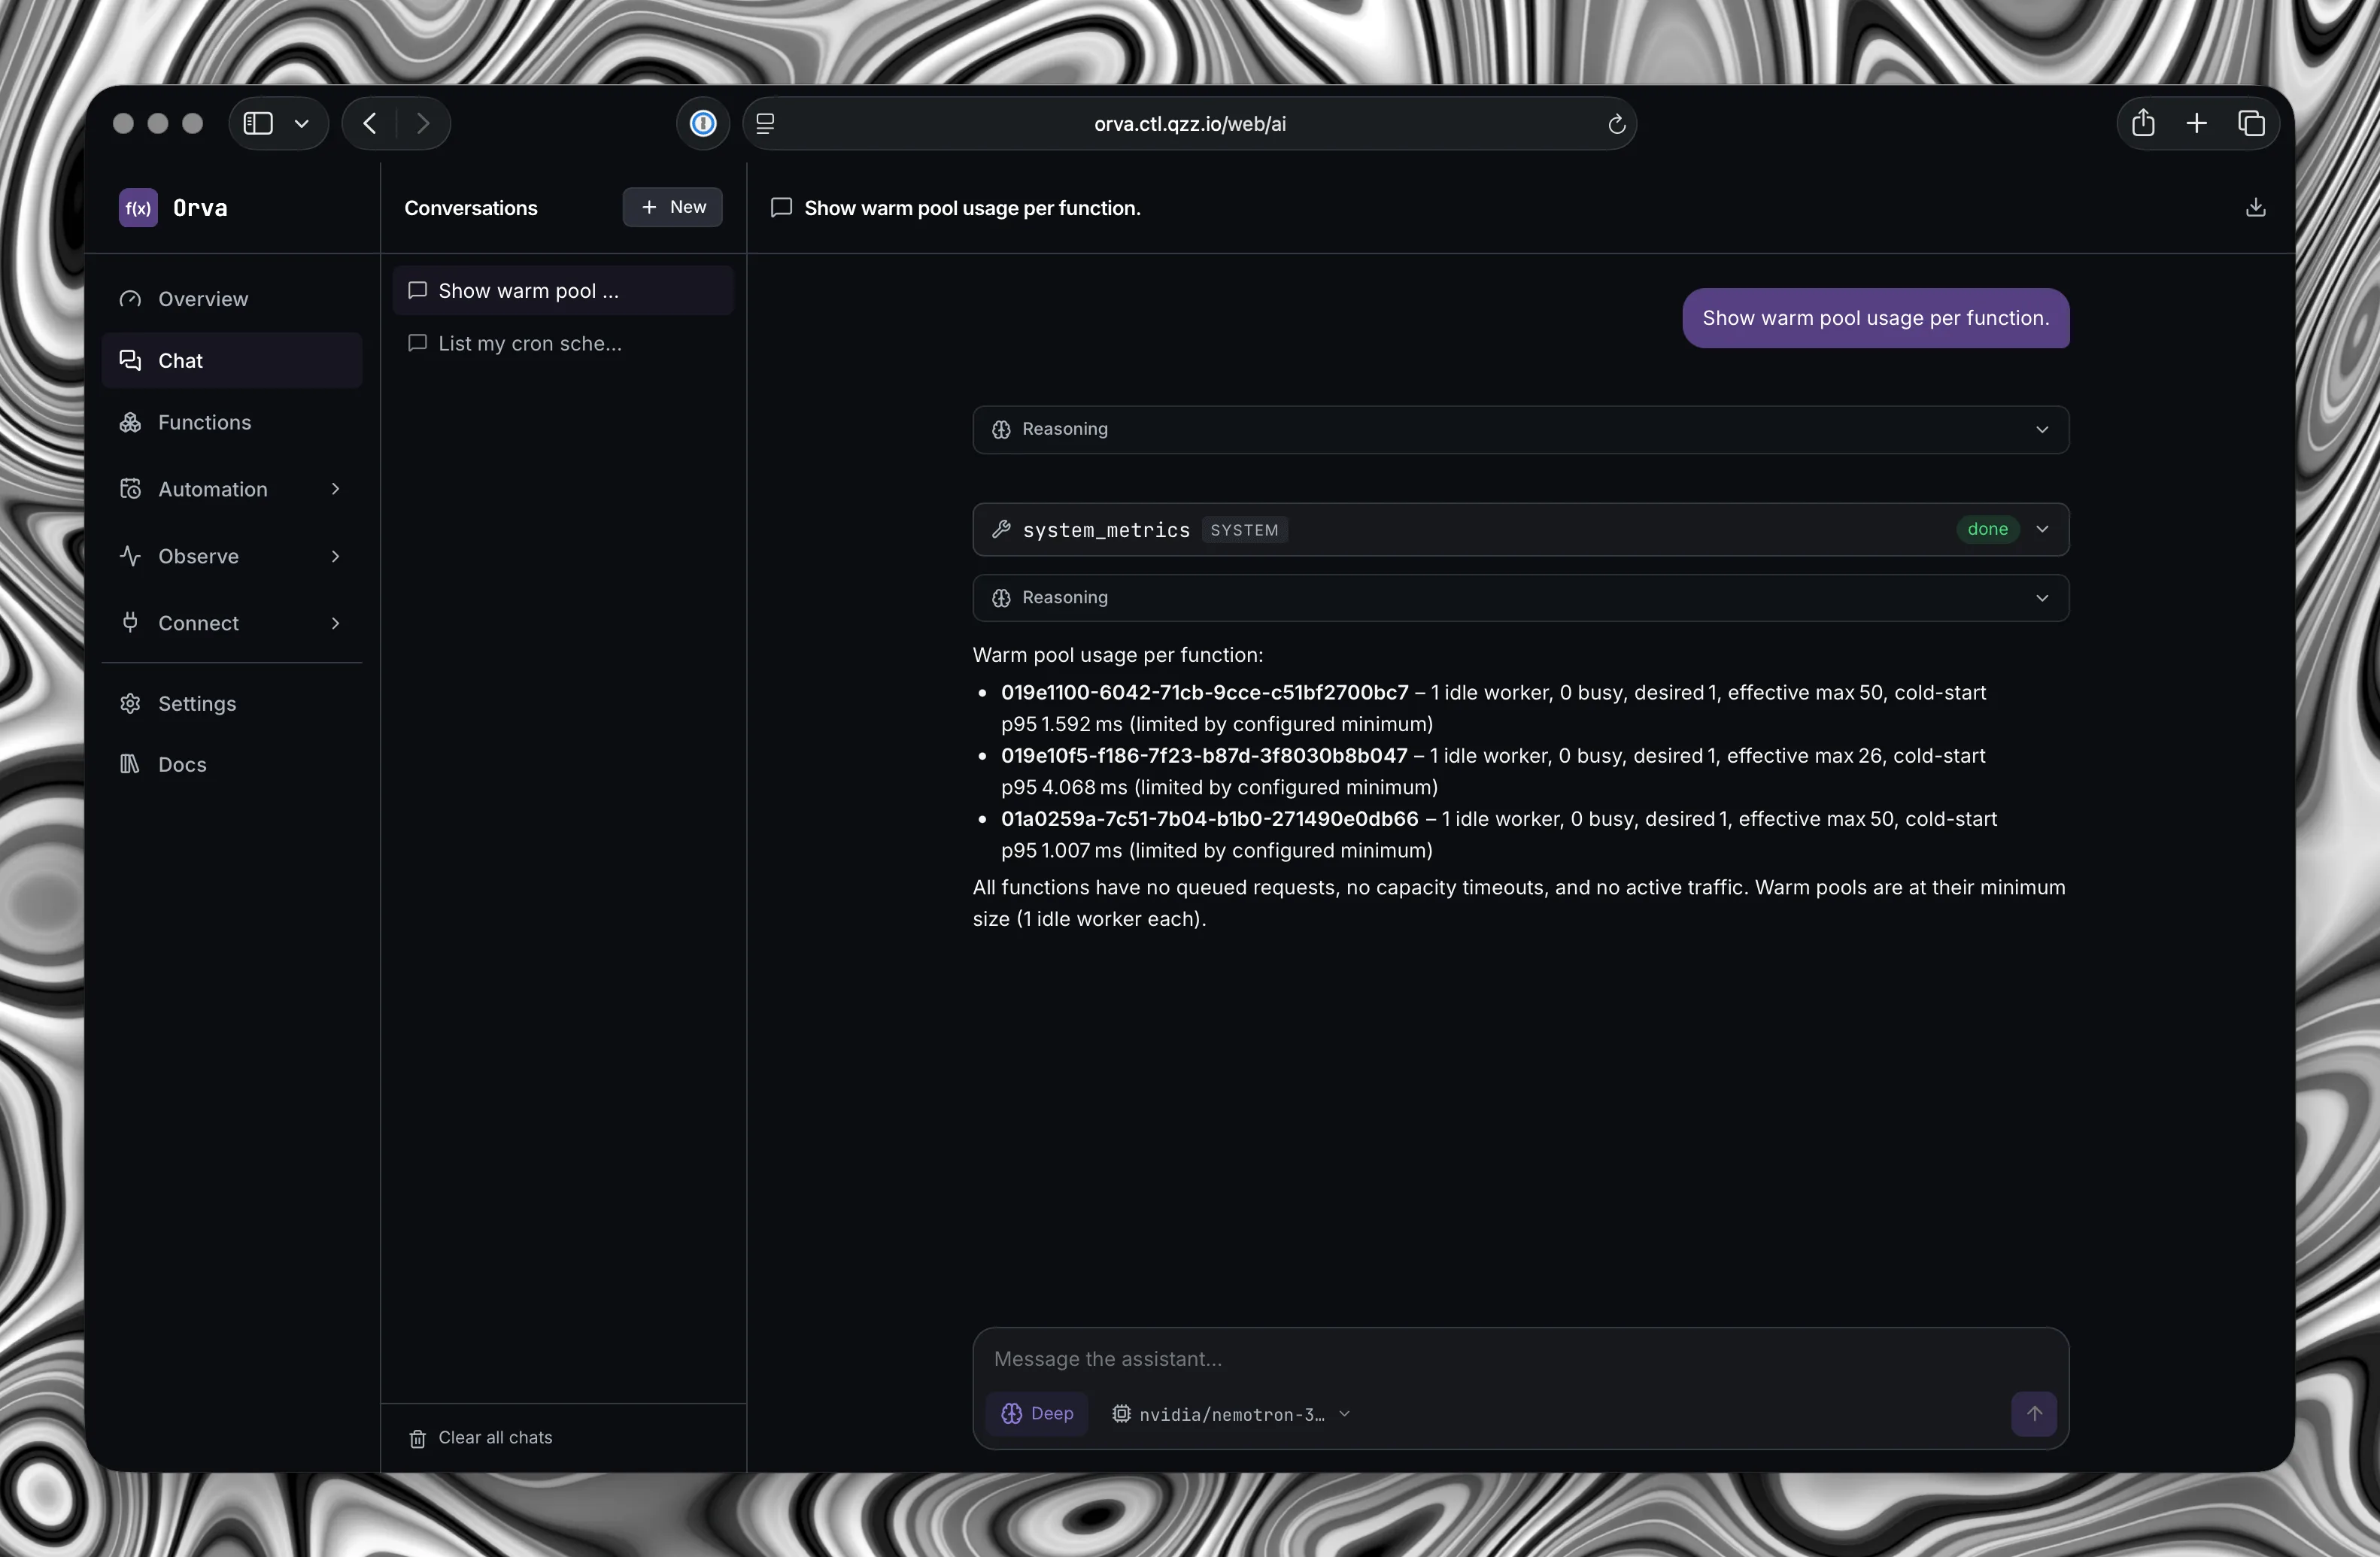Toggle Deep reasoning mode
This screenshot has height=1557, width=2380.
tap(1037, 1415)
